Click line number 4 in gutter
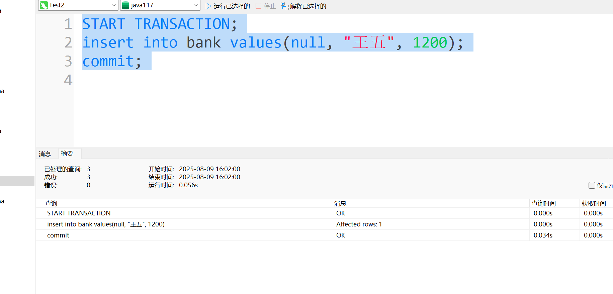Screen dimensions: 613x294 pyautogui.click(x=68, y=80)
